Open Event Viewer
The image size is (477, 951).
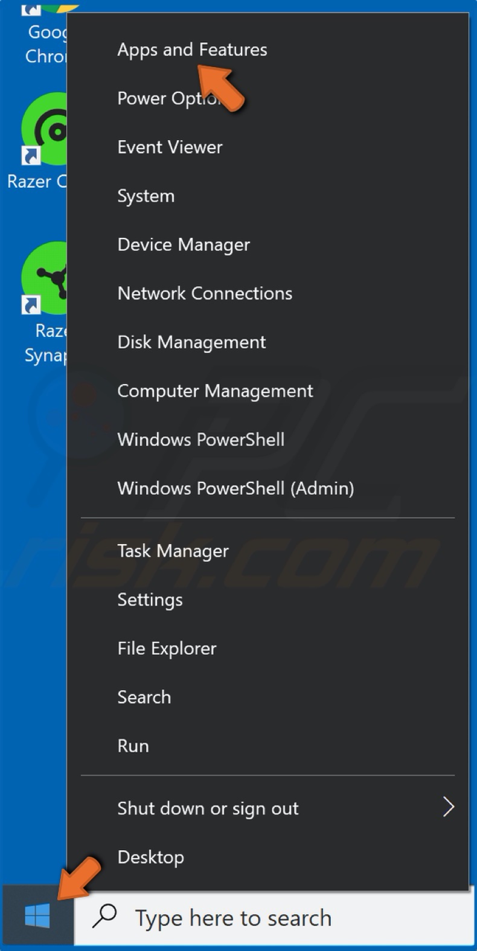point(170,147)
